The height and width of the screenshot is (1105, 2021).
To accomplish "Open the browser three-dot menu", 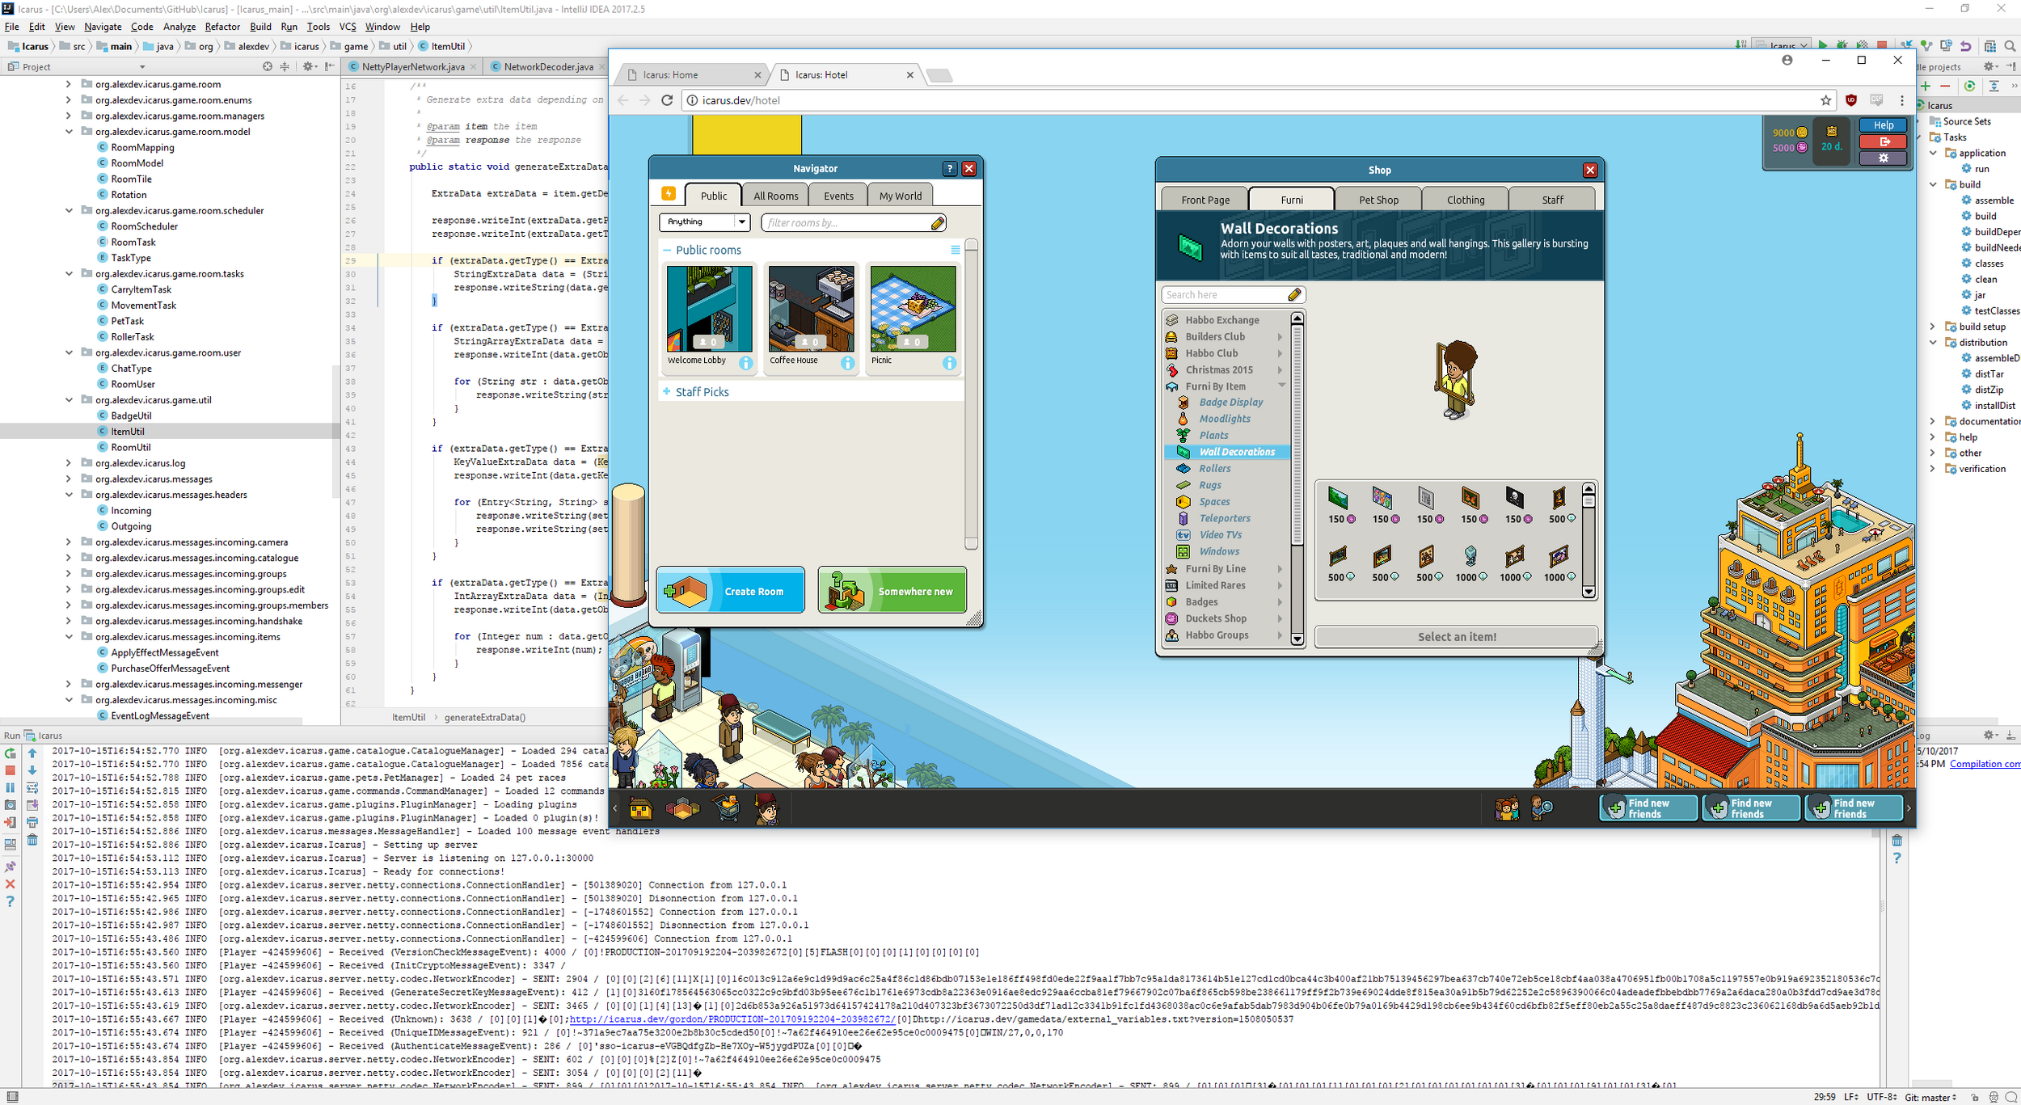I will click(x=1902, y=100).
